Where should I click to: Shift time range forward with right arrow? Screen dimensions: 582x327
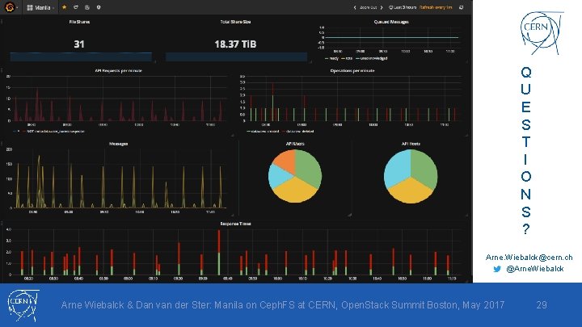[382, 7]
